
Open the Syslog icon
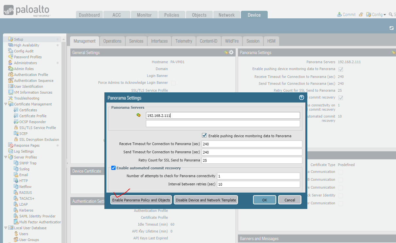click(x=16, y=169)
